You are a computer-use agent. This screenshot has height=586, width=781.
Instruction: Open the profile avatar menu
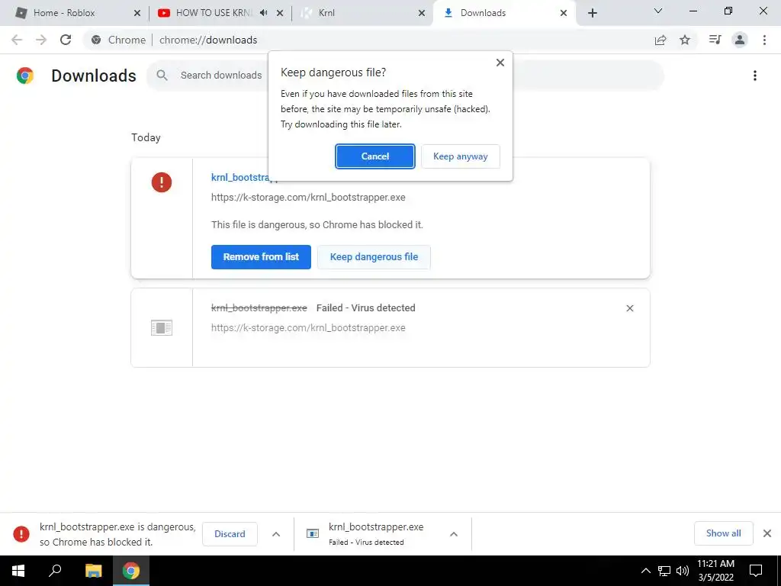[x=740, y=40]
